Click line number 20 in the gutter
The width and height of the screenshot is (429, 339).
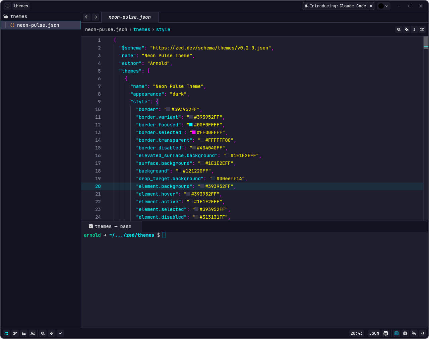tap(98, 186)
